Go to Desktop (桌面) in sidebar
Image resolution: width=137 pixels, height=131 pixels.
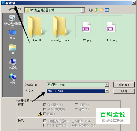point(13,35)
